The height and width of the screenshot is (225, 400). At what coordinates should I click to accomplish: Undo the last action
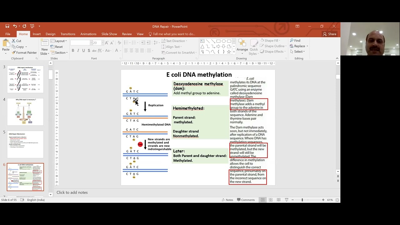click(15, 26)
